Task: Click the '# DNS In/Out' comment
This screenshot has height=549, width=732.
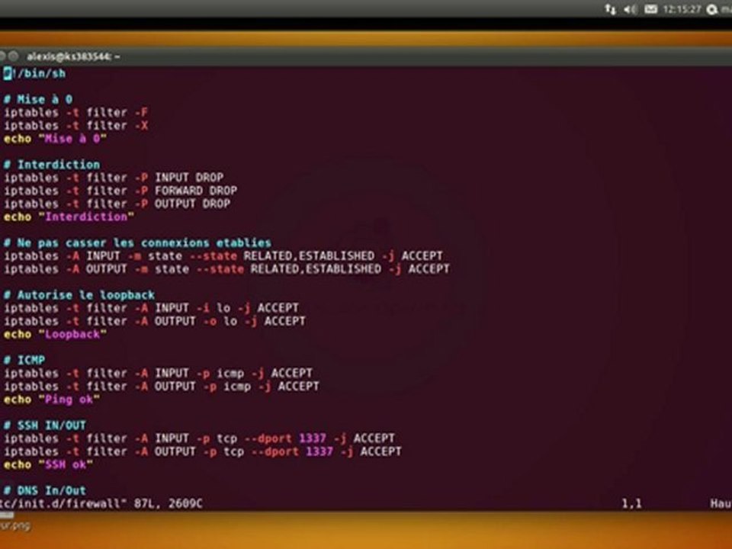Action: [45, 490]
